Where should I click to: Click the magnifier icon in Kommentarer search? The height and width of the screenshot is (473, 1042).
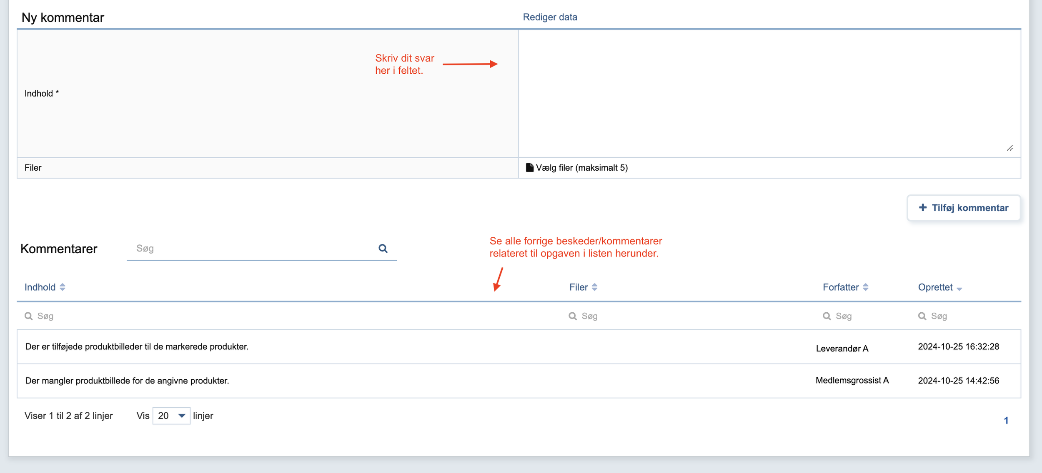click(383, 249)
